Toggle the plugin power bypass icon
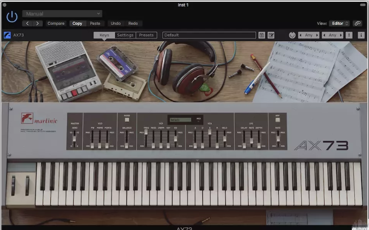 (12, 17)
